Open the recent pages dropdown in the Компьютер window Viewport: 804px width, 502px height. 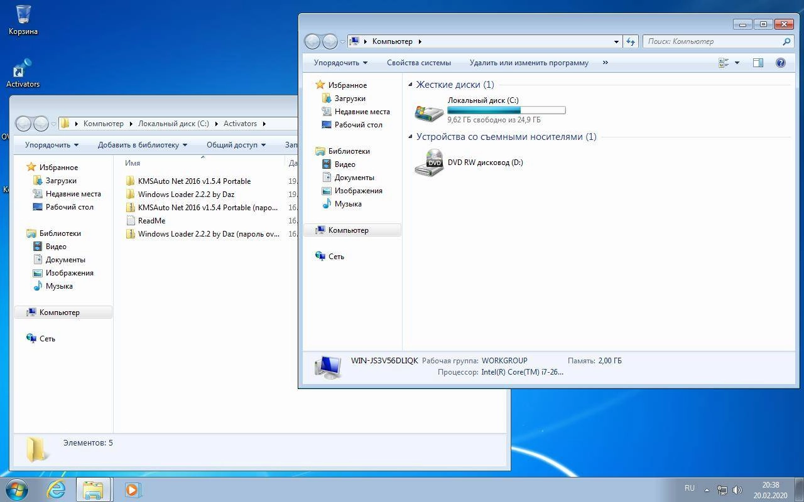pos(343,42)
